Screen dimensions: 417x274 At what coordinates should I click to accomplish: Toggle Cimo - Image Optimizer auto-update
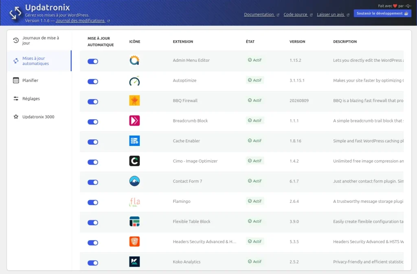(x=93, y=162)
